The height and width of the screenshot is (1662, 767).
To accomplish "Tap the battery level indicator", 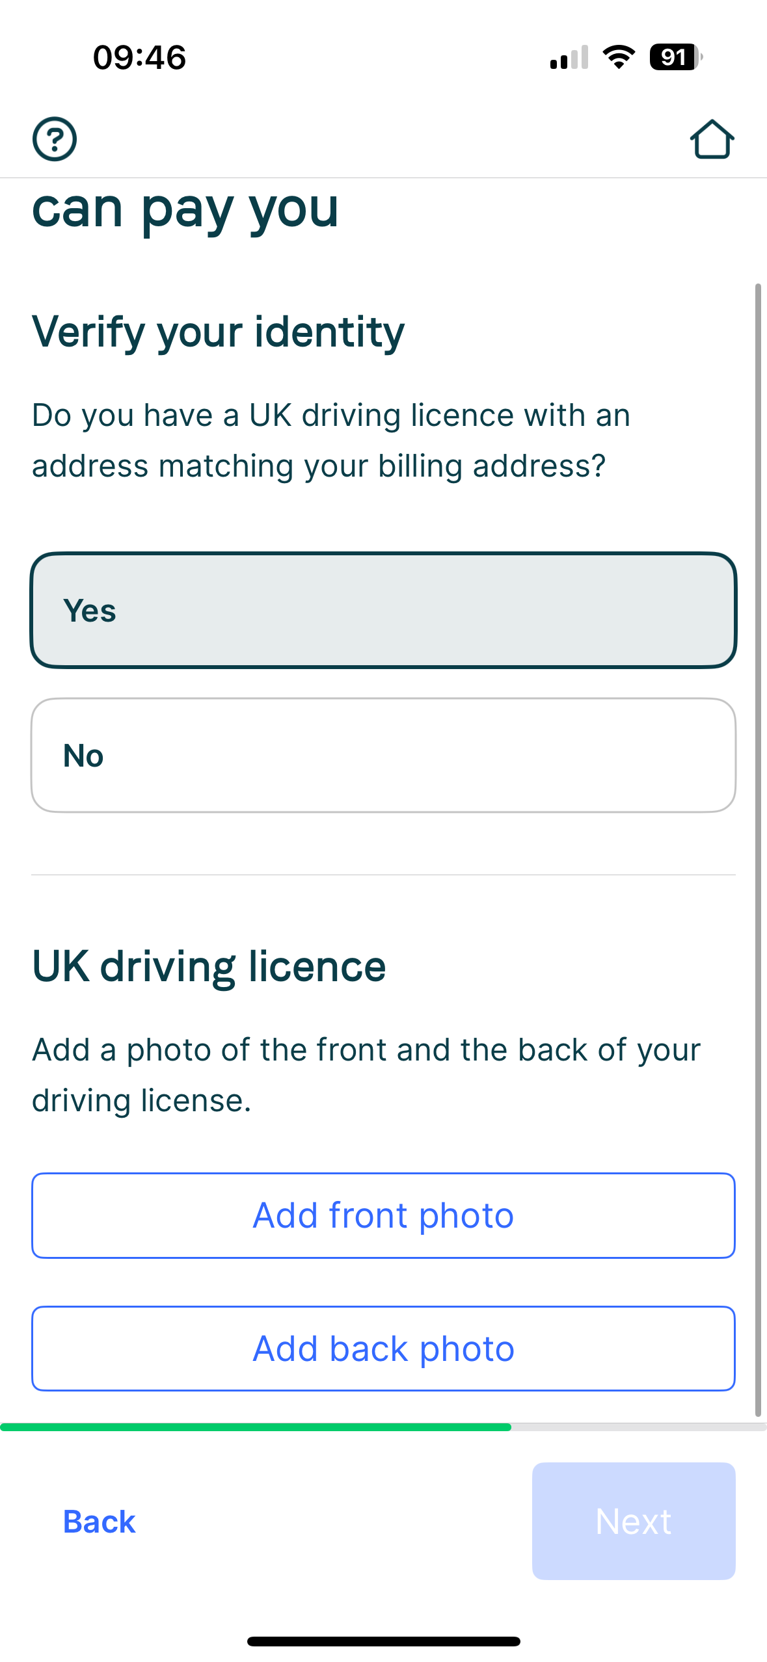I will coord(675,57).
